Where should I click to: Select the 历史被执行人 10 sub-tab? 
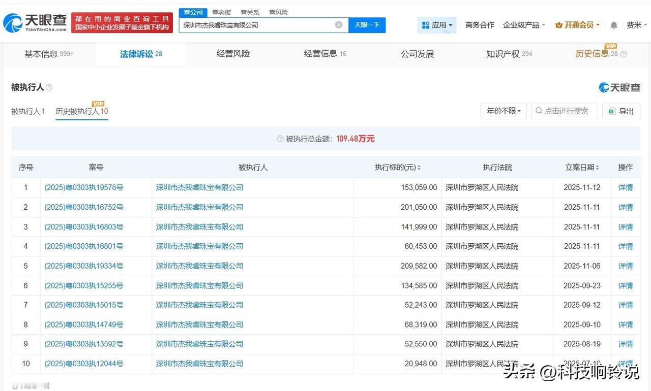pyautogui.click(x=82, y=111)
